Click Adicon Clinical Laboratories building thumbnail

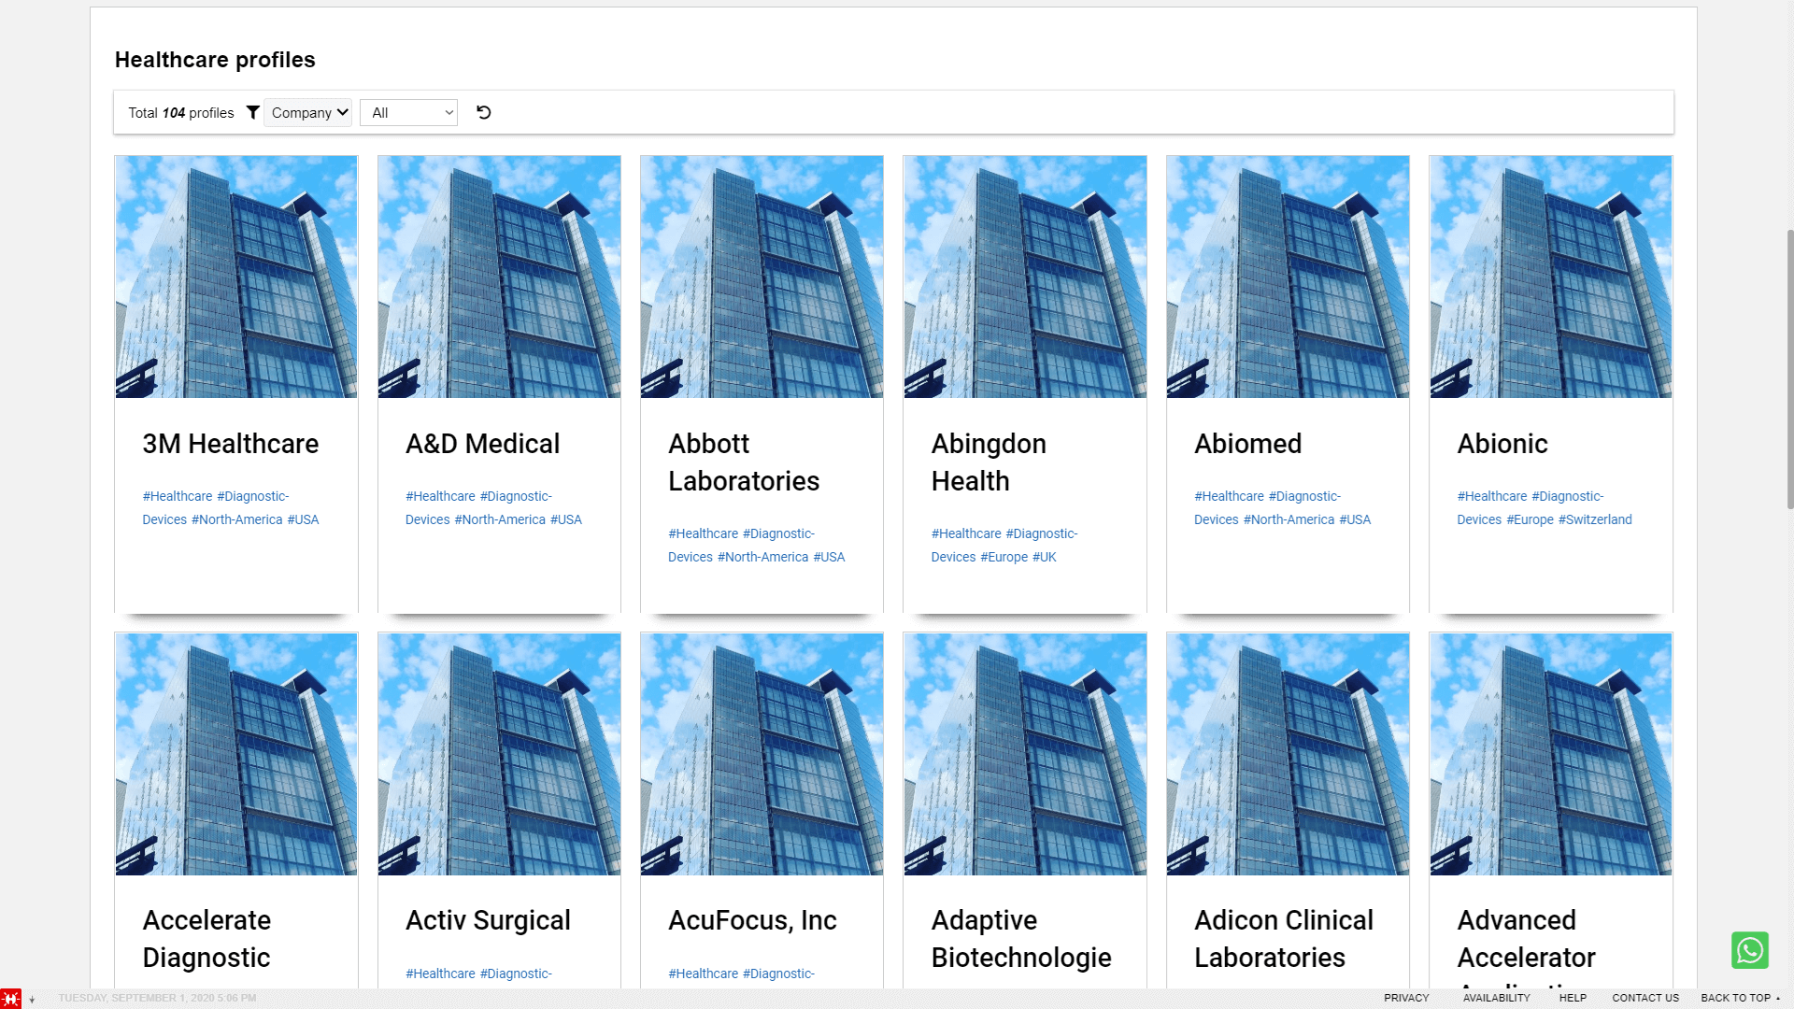(1288, 754)
